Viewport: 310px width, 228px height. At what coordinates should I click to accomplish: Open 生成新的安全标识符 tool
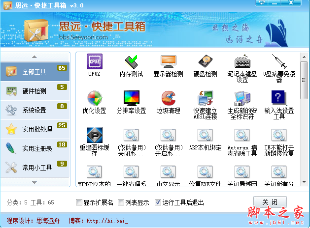(x=242, y=99)
